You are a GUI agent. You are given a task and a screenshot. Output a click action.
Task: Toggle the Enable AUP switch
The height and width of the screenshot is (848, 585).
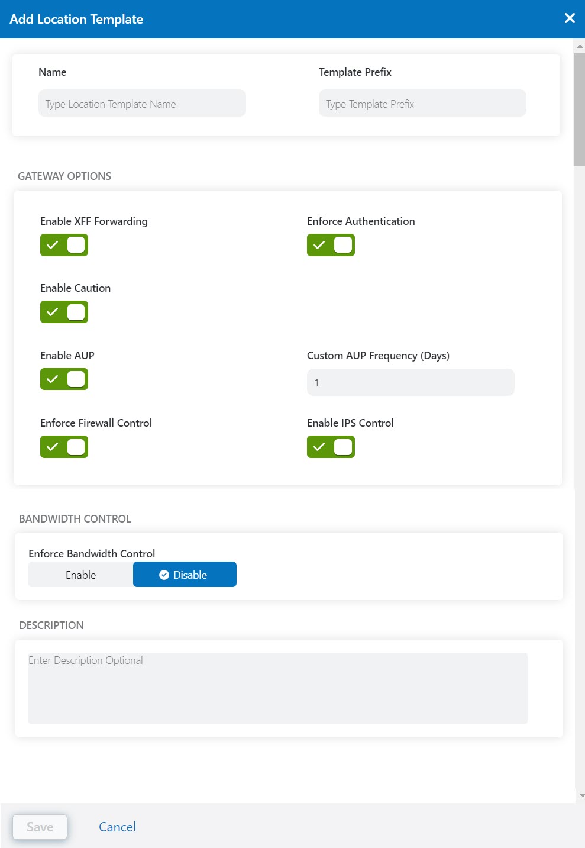click(x=64, y=379)
